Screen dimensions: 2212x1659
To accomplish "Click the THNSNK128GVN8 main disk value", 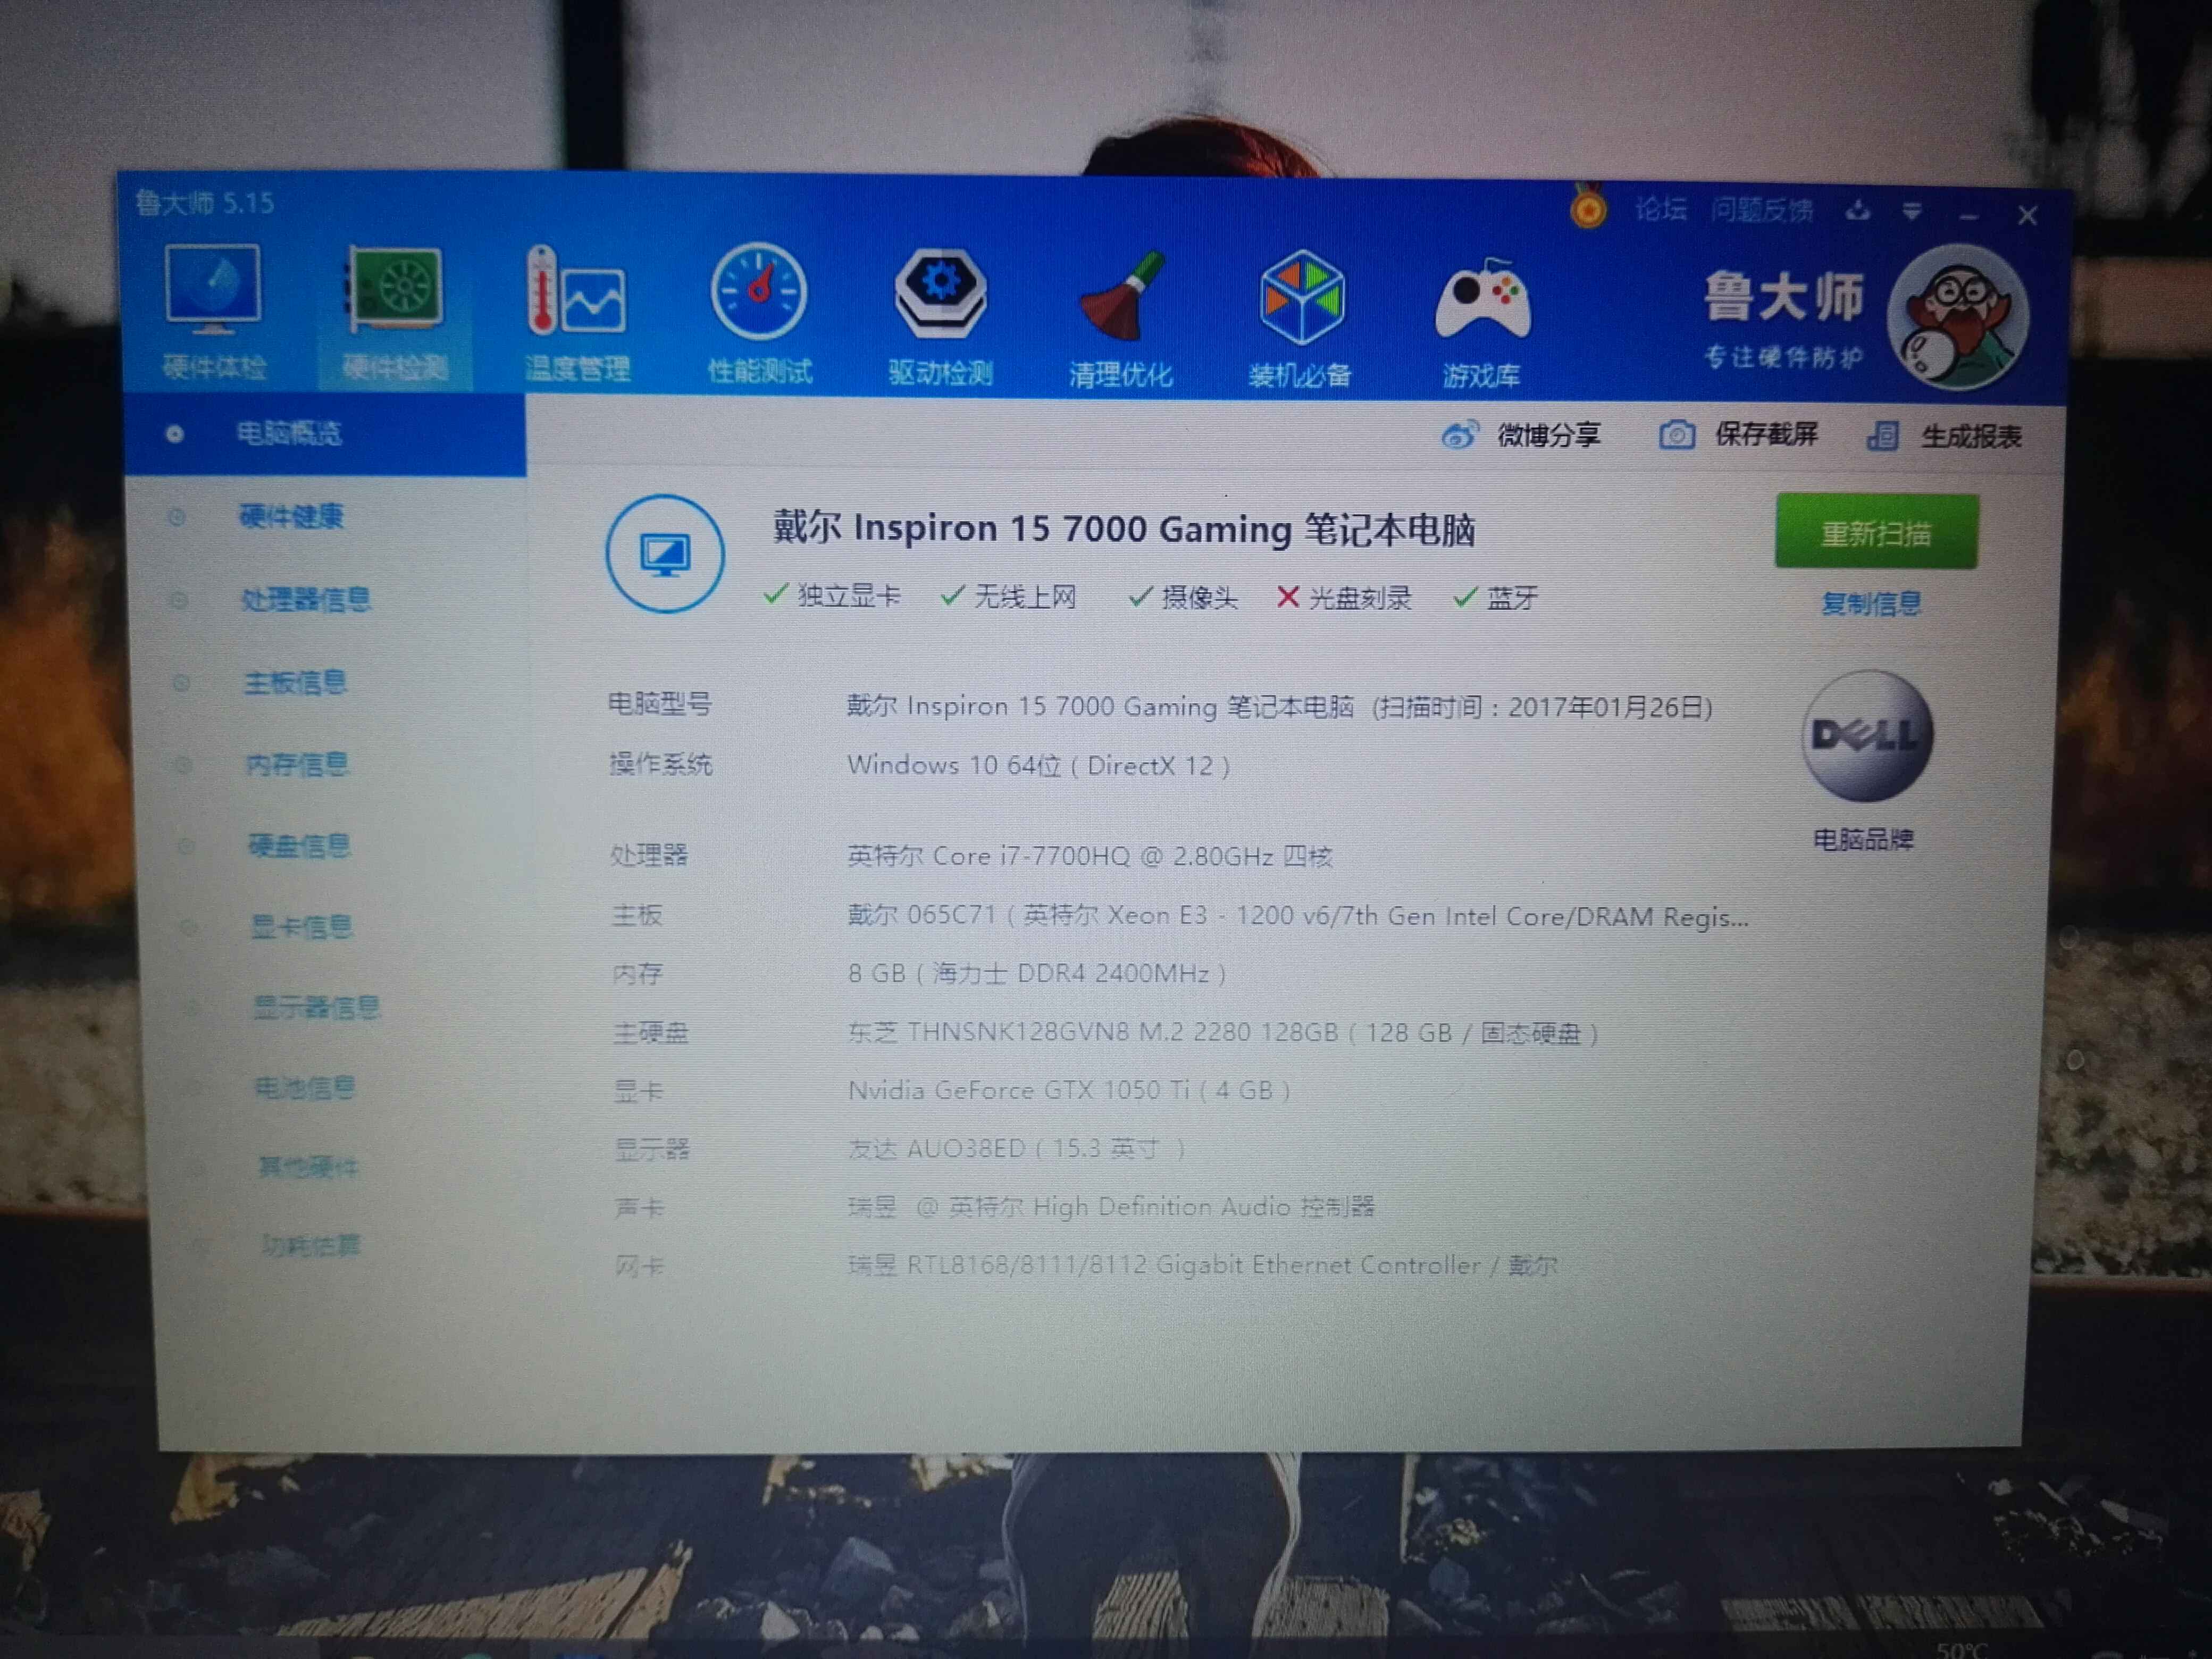I will 1223,1032.
